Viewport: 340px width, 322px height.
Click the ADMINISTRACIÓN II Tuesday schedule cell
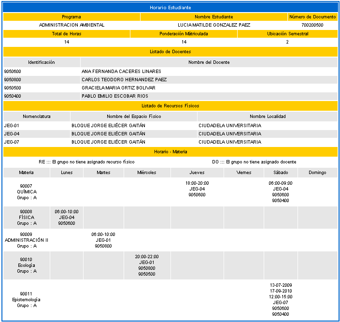click(103, 240)
